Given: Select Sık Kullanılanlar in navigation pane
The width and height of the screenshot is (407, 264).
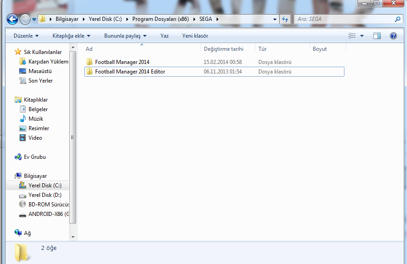Looking at the screenshot, I should 43,52.
